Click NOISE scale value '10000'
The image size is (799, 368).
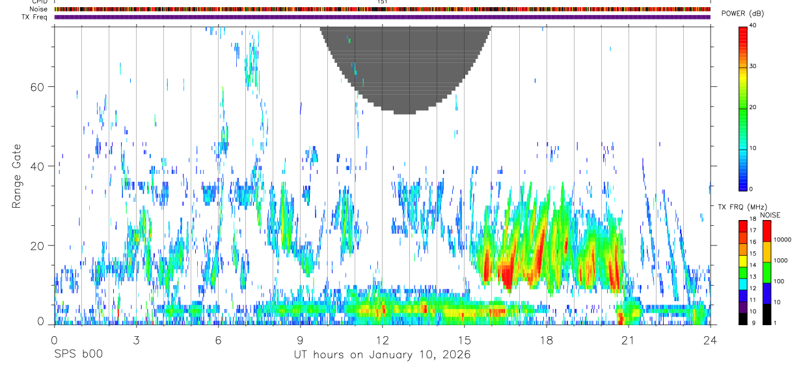point(784,239)
